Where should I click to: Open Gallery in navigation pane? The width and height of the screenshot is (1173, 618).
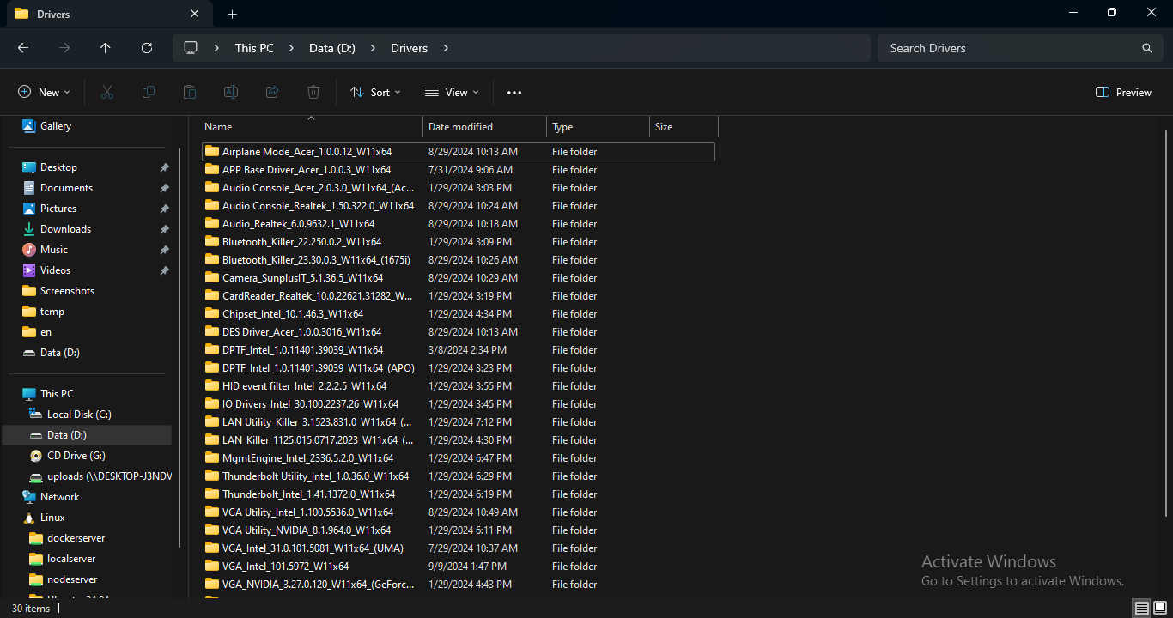click(56, 126)
